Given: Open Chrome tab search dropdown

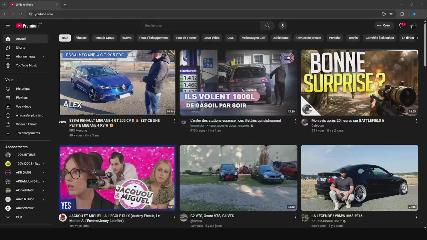Looking at the screenshot, I should click(4, 4).
